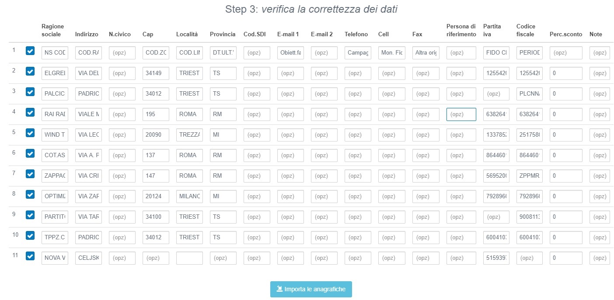Click the E-mail 1 field showing Obiett.fa
Image resolution: width=614 pixels, height=300 pixels.
[x=290, y=52]
